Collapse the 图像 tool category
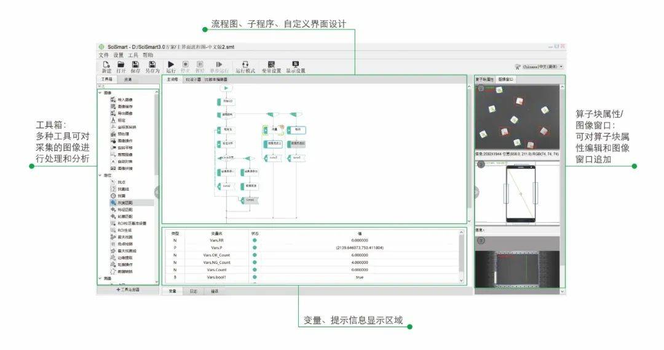 100,93
